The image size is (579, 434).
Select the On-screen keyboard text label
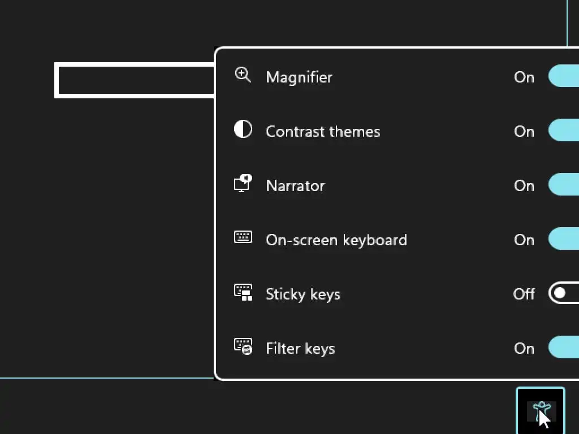pos(336,240)
